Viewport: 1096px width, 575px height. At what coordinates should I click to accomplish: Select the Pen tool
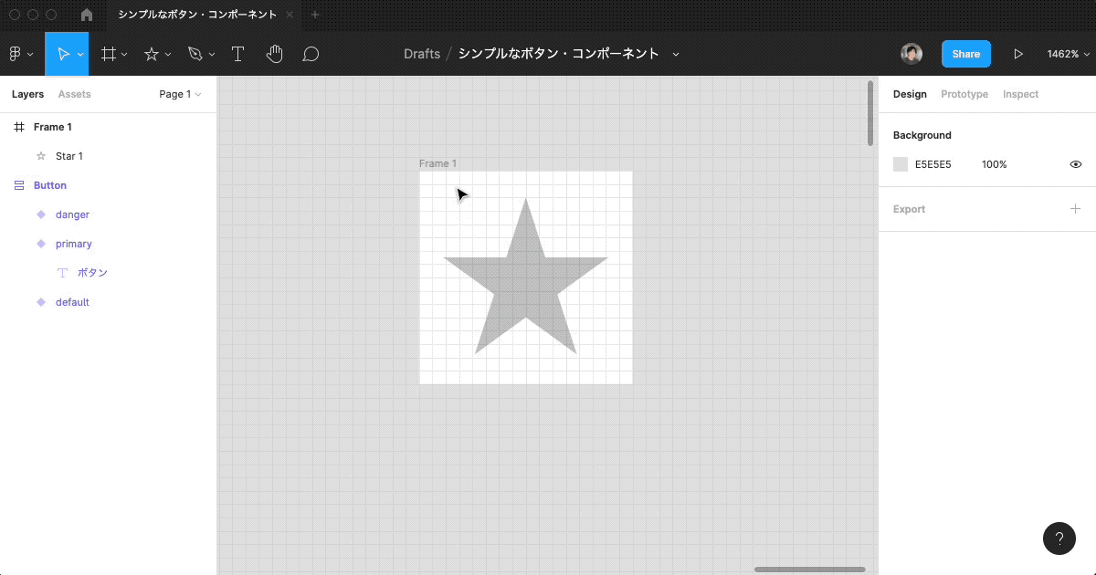click(195, 54)
